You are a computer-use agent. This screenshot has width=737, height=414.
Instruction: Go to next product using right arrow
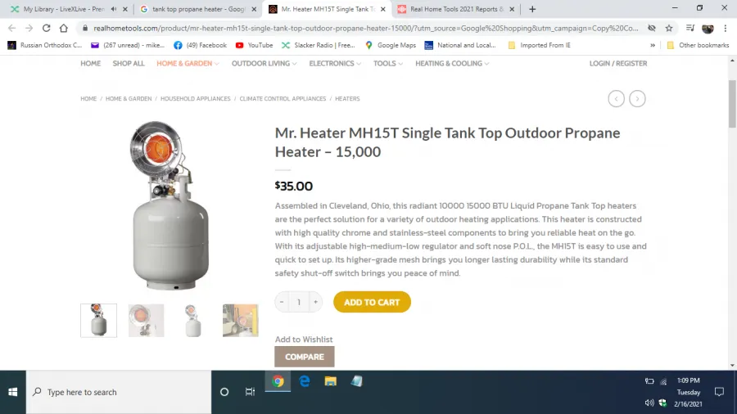pyautogui.click(x=637, y=98)
